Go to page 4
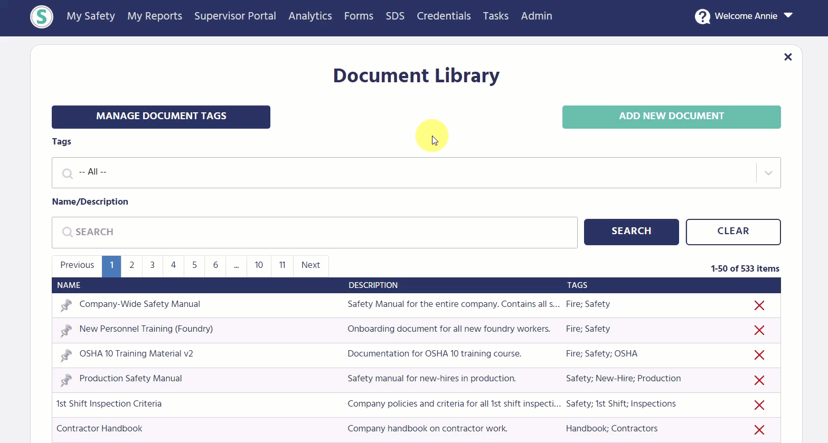This screenshot has height=443, width=828. [x=173, y=266]
